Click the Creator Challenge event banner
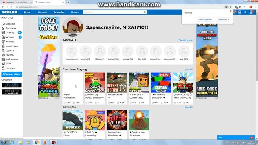258x145 pixels. [x=12, y=92]
